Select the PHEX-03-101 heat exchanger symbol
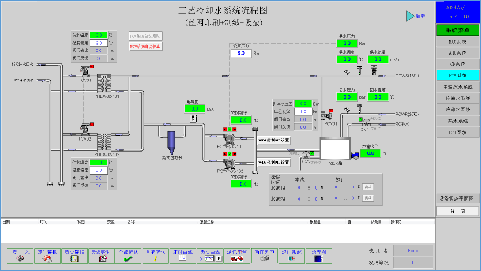The height and width of the screenshot is (271, 481). [x=104, y=84]
